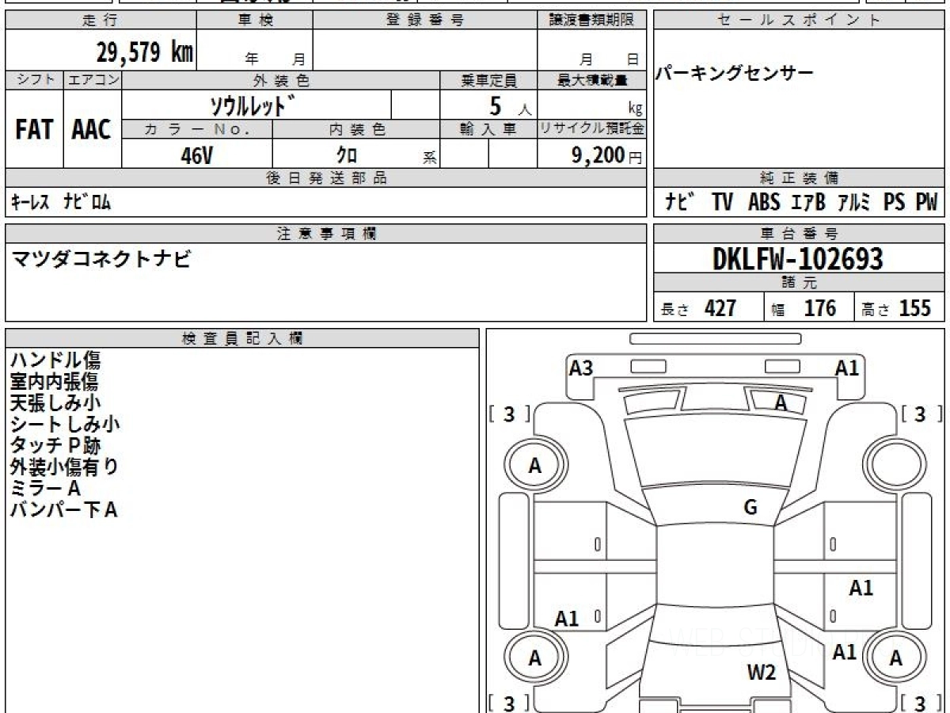Click the 譲渡書類期限 header
The width and height of the screenshot is (950, 713).
(x=592, y=21)
